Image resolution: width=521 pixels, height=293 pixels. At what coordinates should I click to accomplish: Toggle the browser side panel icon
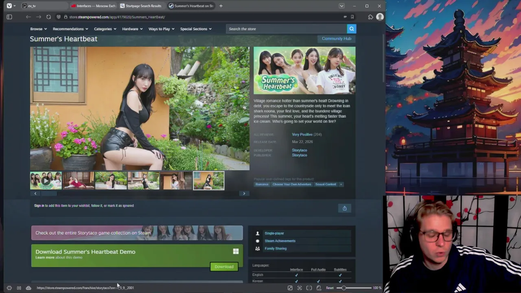pyautogui.click(x=9, y=17)
